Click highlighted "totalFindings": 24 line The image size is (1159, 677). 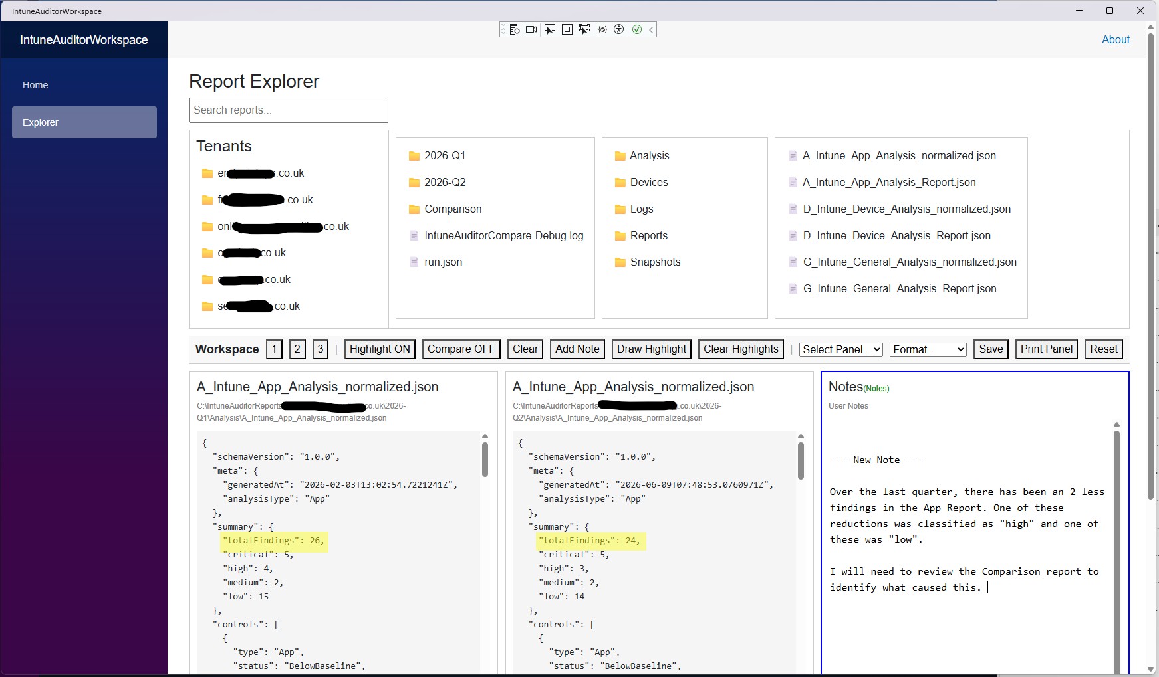590,541
